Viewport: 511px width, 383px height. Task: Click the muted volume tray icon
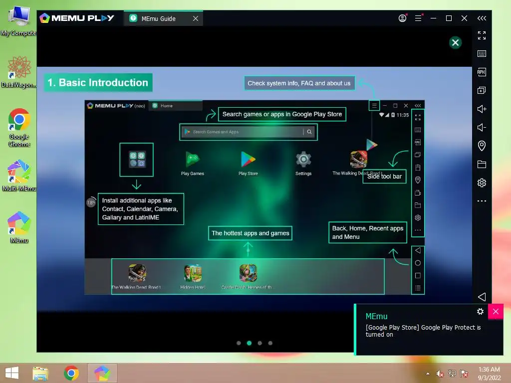tap(440, 374)
